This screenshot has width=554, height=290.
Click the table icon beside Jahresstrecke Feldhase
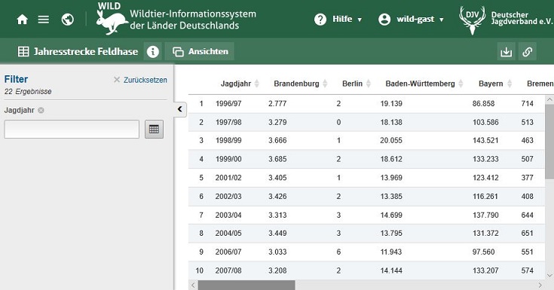pyautogui.click(x=23, y=51)
